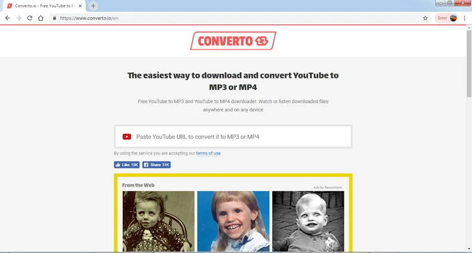
Task: Open the Chrome three-dot menu
Action: [x=464, y=18]
